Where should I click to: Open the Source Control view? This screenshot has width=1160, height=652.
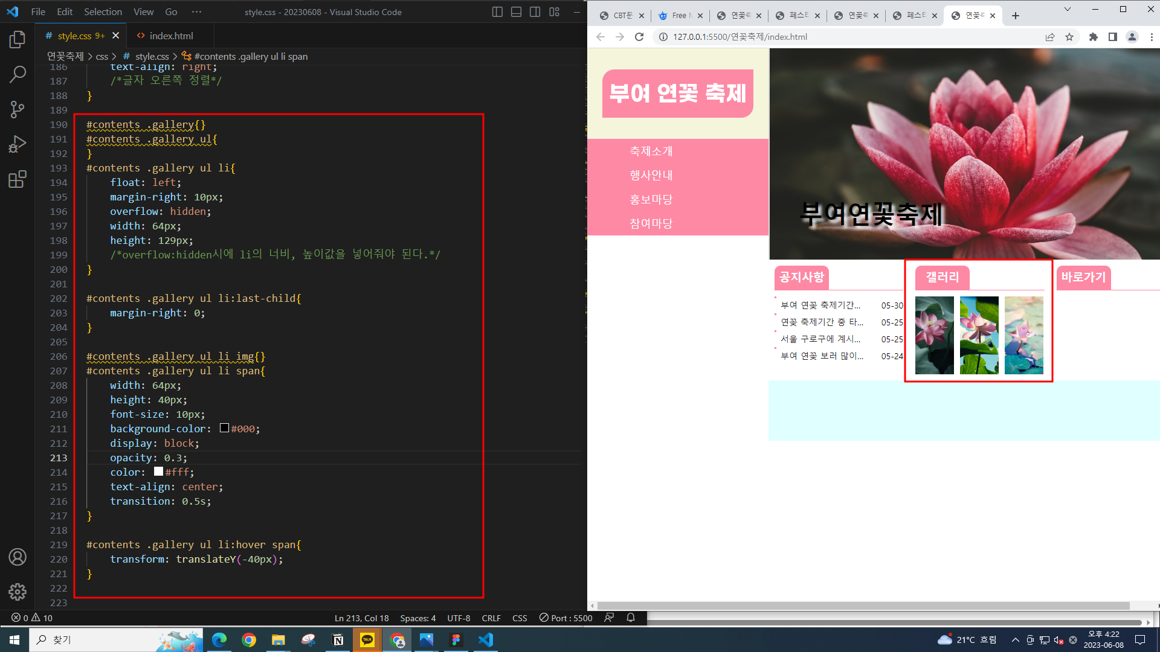click(18, 109)
